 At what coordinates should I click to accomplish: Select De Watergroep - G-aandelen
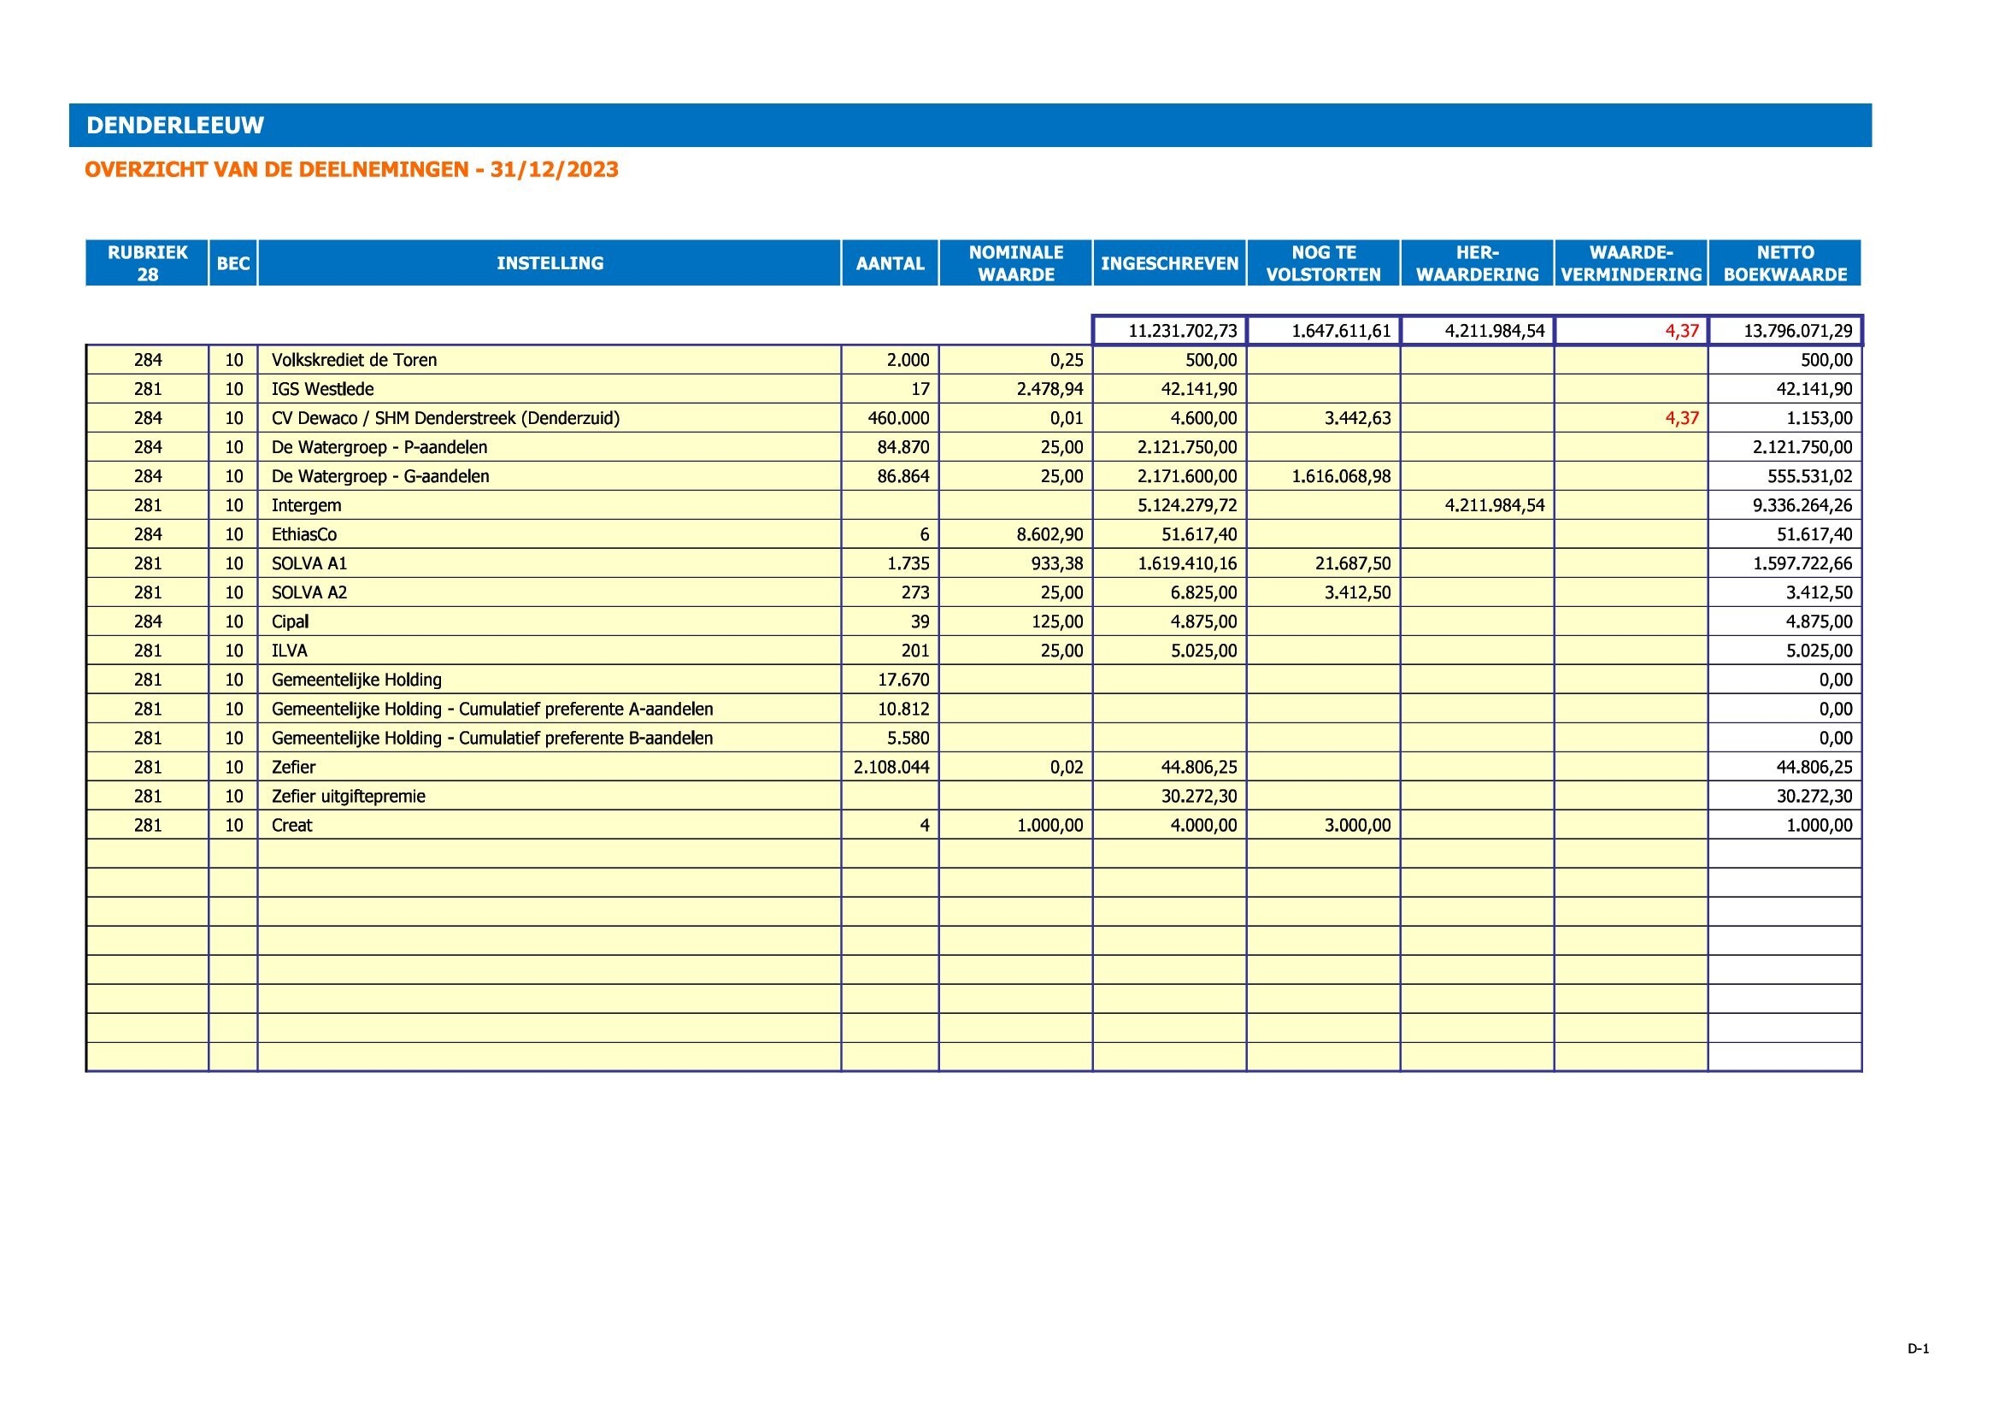[550, 476]
